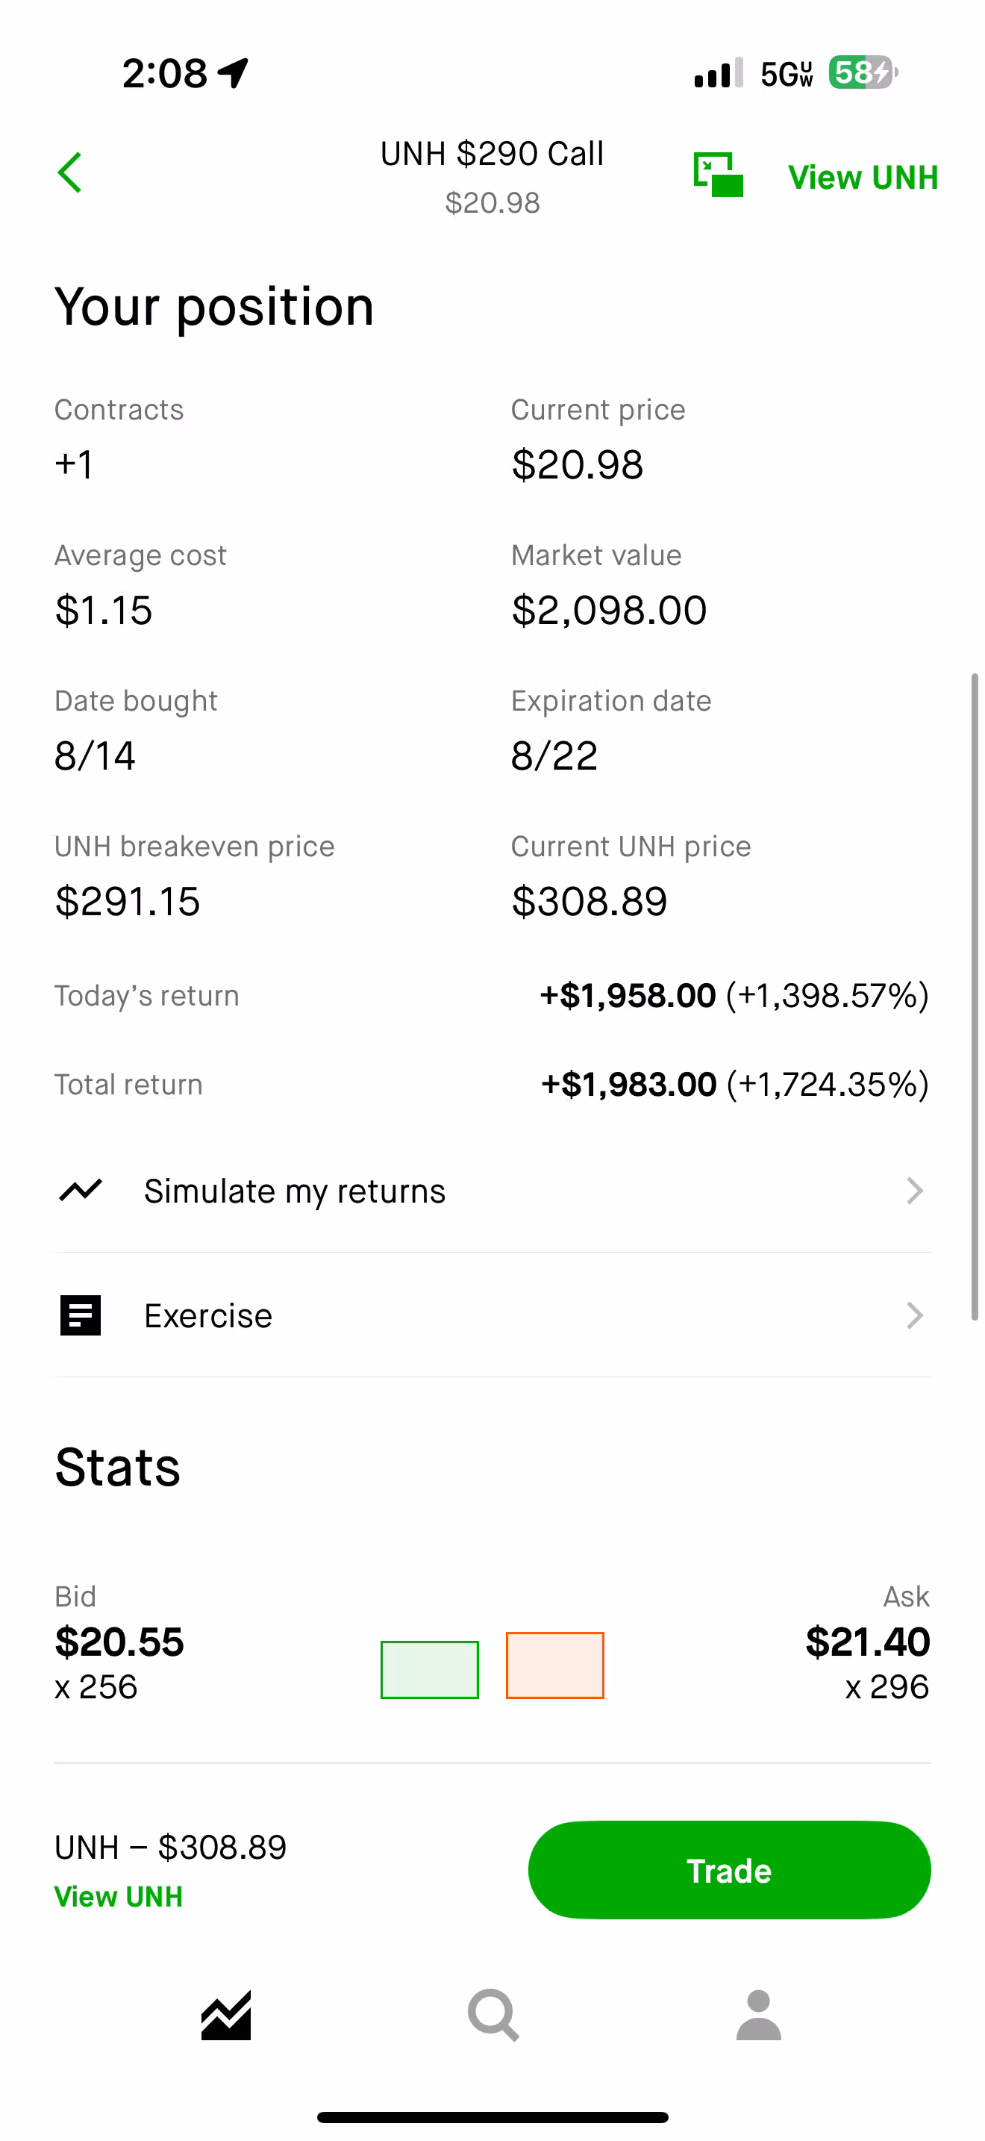The width and height of the screenshot is (985, 2141).
Task: Tap the location arrow in status bar
Action: [x=234, y=73]
